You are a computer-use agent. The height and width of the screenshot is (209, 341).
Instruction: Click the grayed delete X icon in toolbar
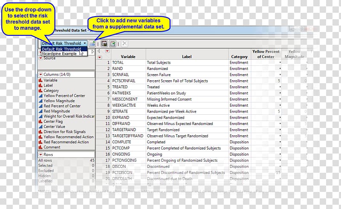124,44
